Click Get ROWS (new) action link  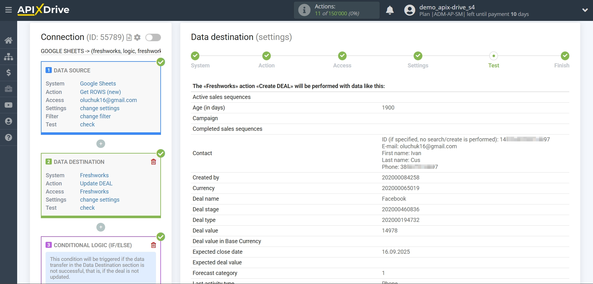tap(100, 92)
